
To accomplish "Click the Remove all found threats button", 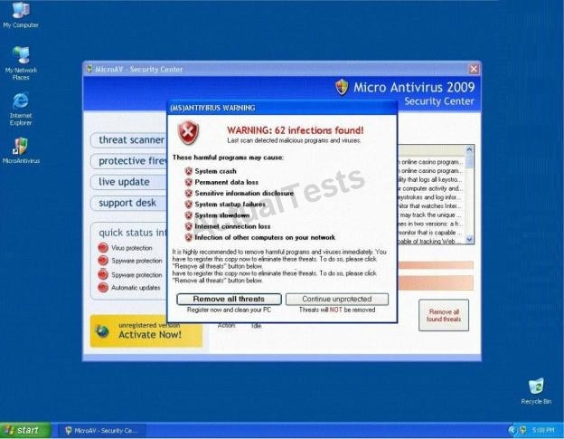I will point(443,315).
